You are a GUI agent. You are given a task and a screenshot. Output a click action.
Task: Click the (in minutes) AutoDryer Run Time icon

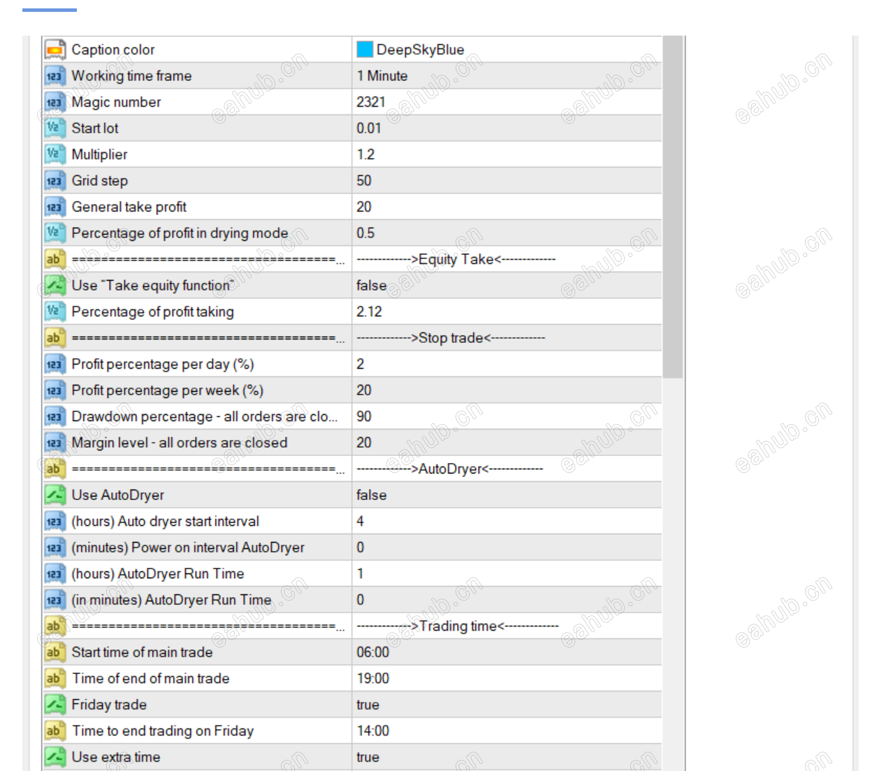tap(54, 599)
